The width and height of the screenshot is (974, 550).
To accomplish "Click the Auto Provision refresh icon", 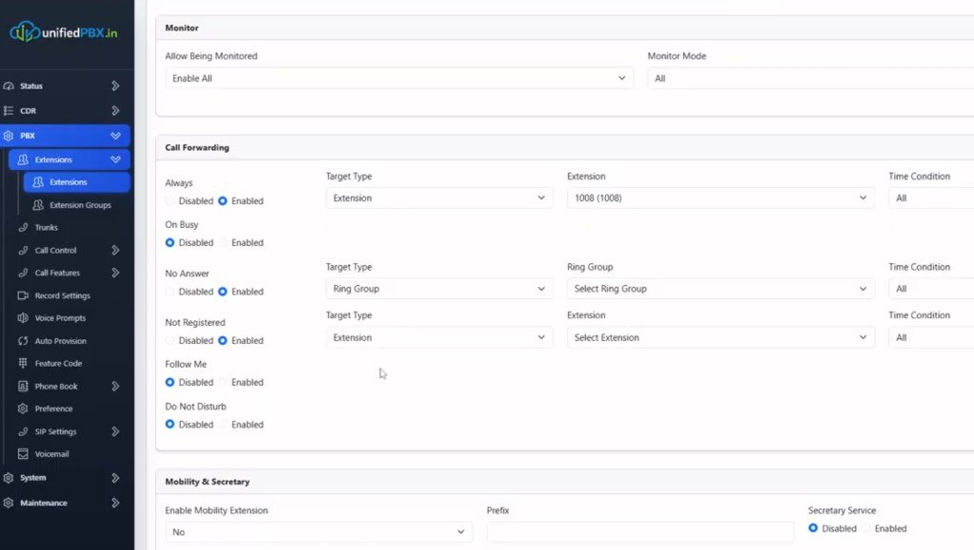I will 23,341.
